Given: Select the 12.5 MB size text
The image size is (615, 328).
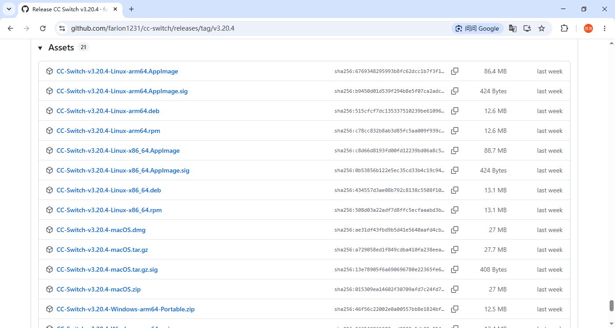Looking at the screenshot, I should (495, 309).
